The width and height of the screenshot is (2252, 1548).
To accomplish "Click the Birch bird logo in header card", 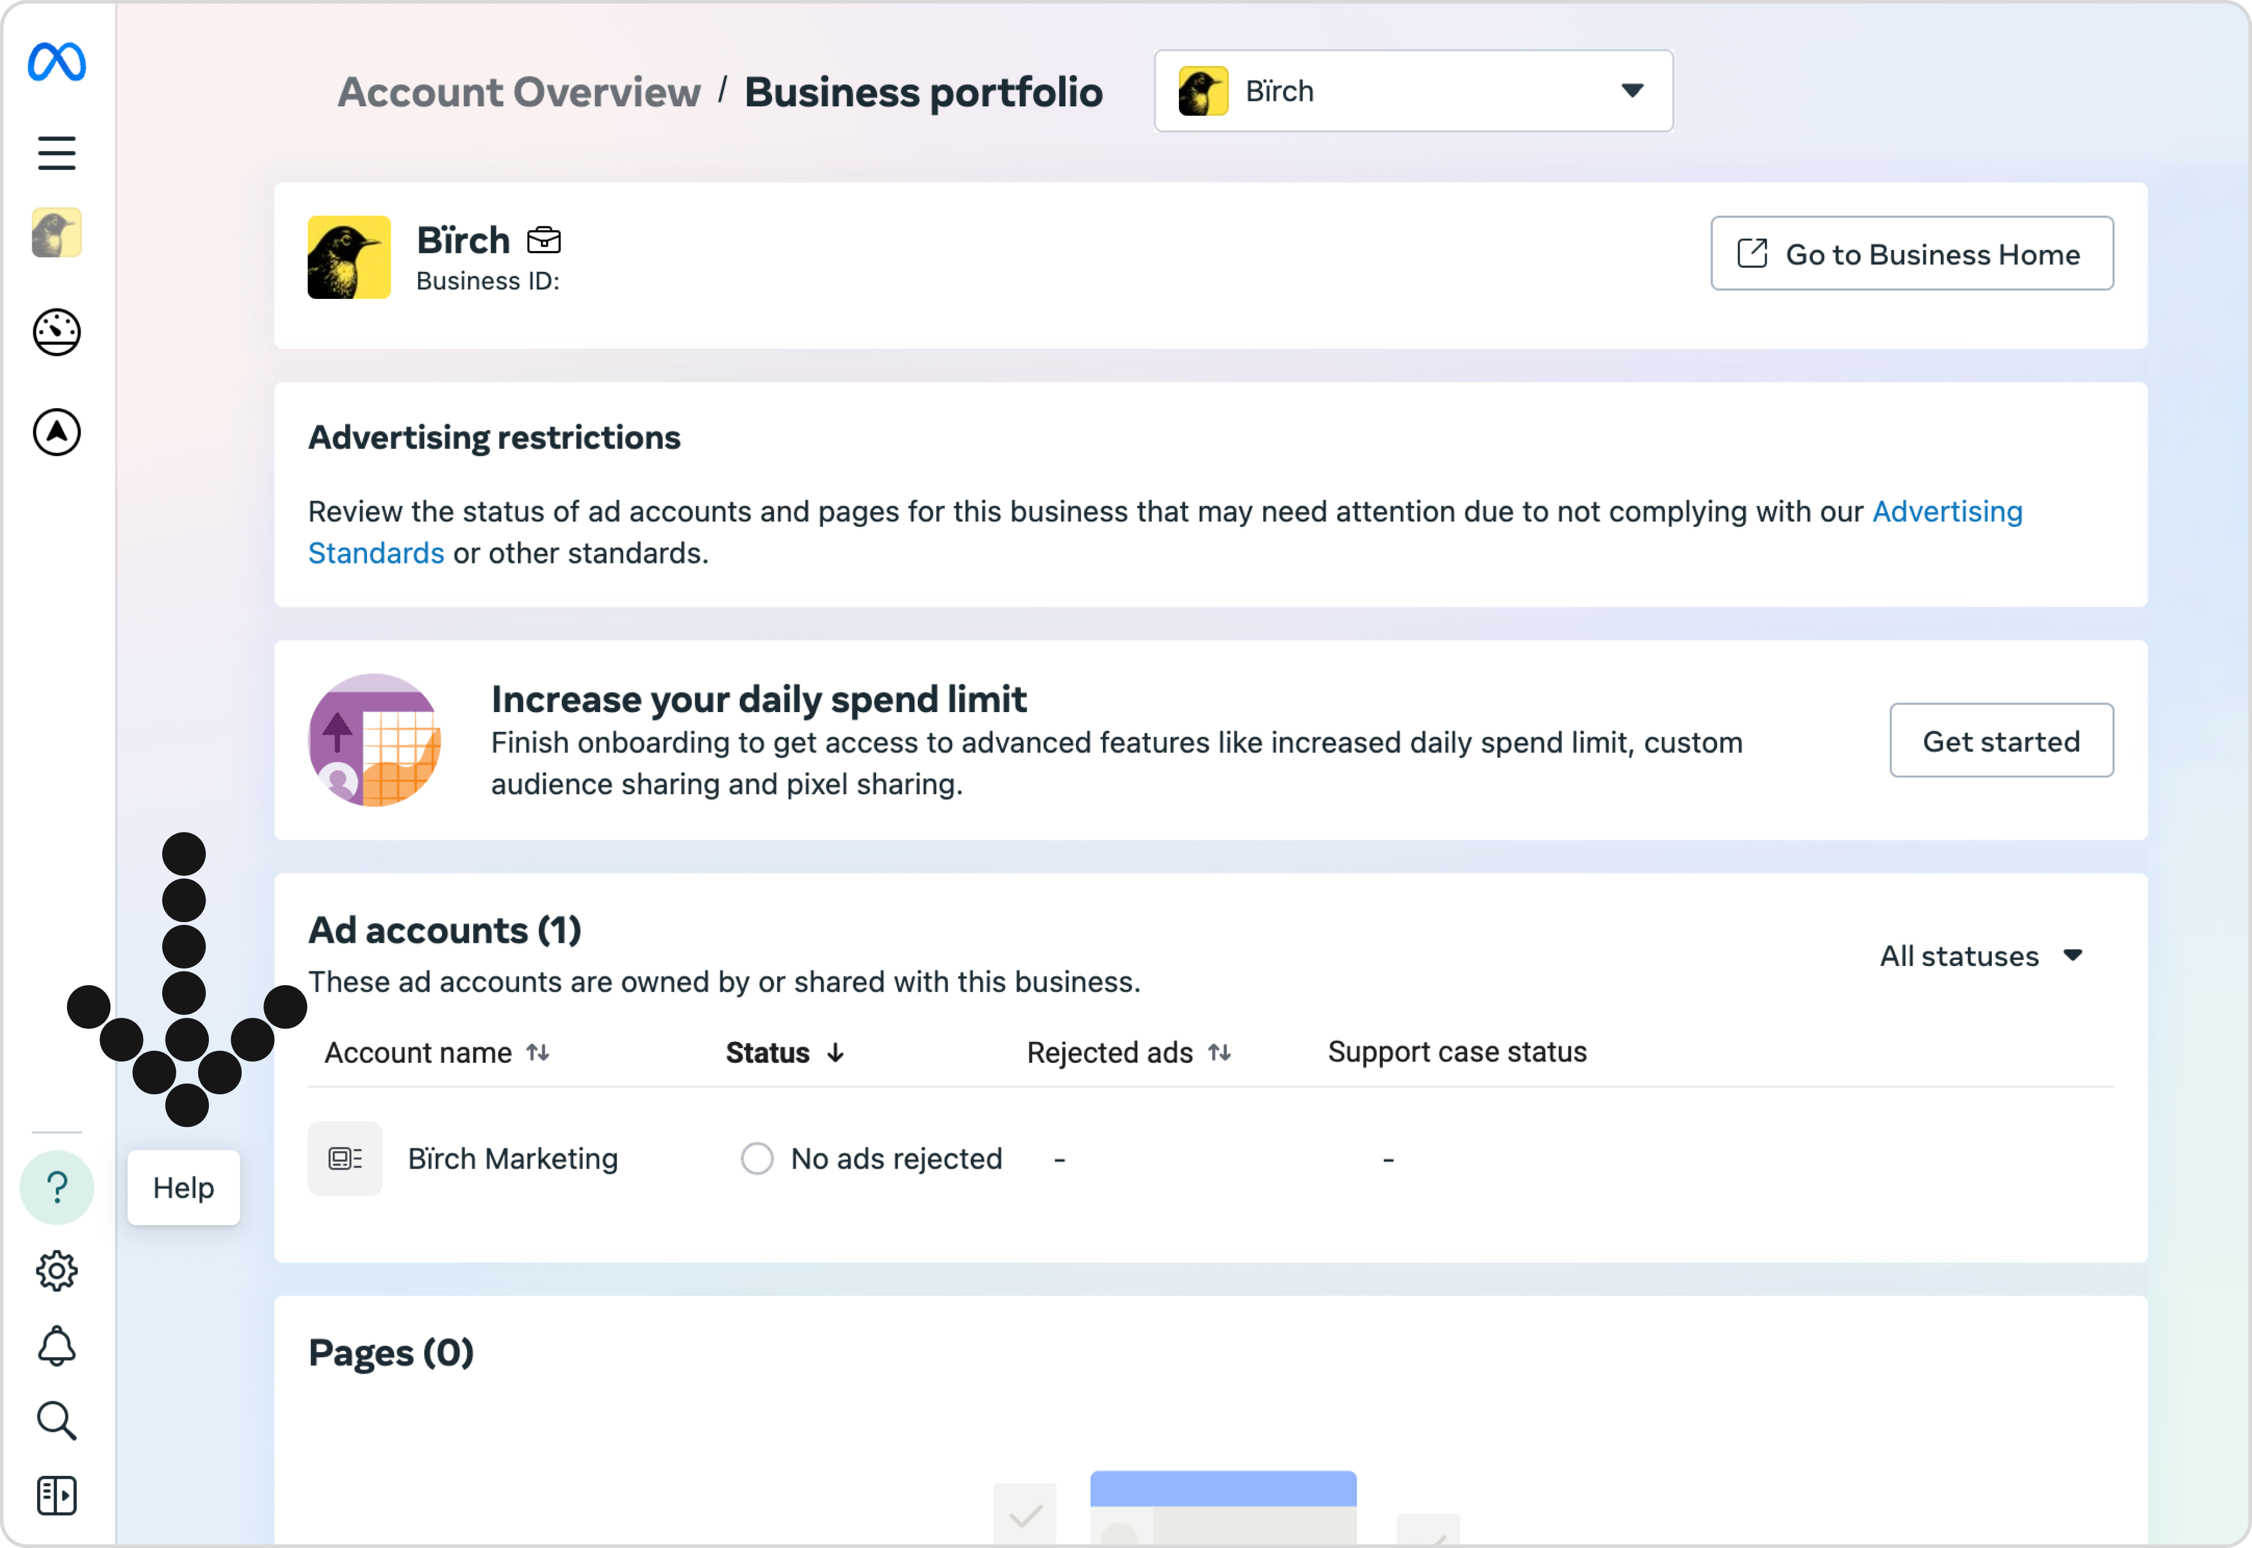I will pyautogui.click(x=349, y=257).
